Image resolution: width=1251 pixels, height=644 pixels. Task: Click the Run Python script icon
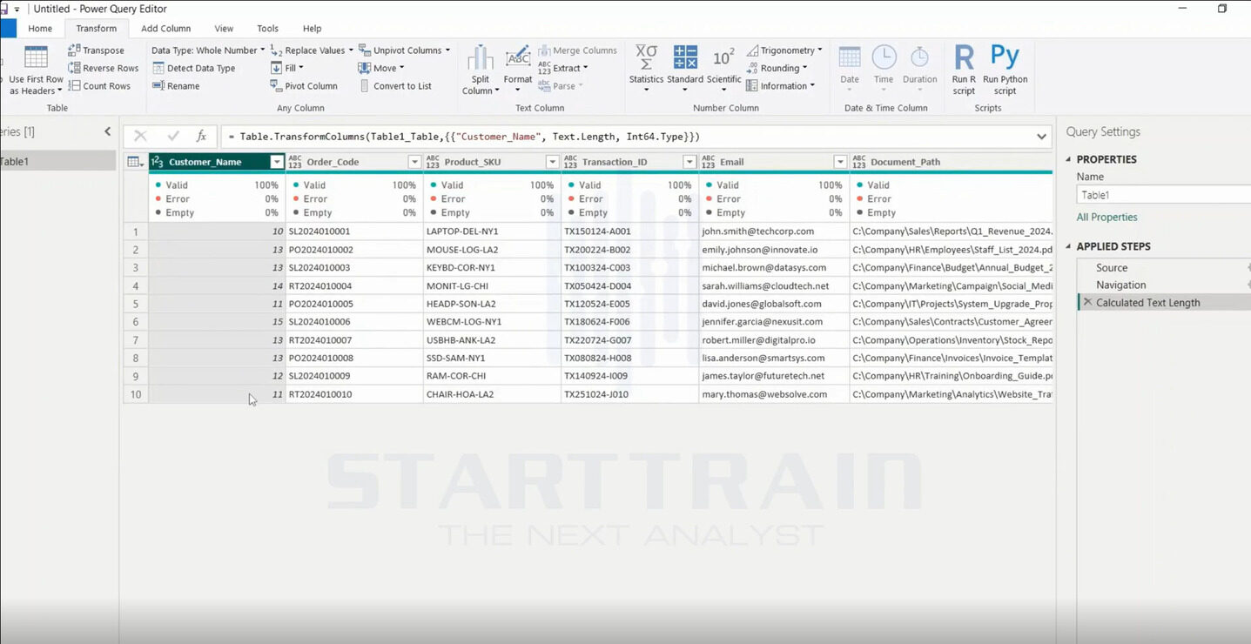[1005, 57]
